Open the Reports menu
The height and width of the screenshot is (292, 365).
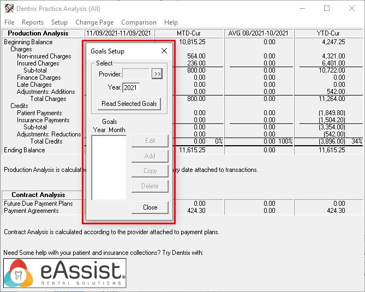click(33, 22)
